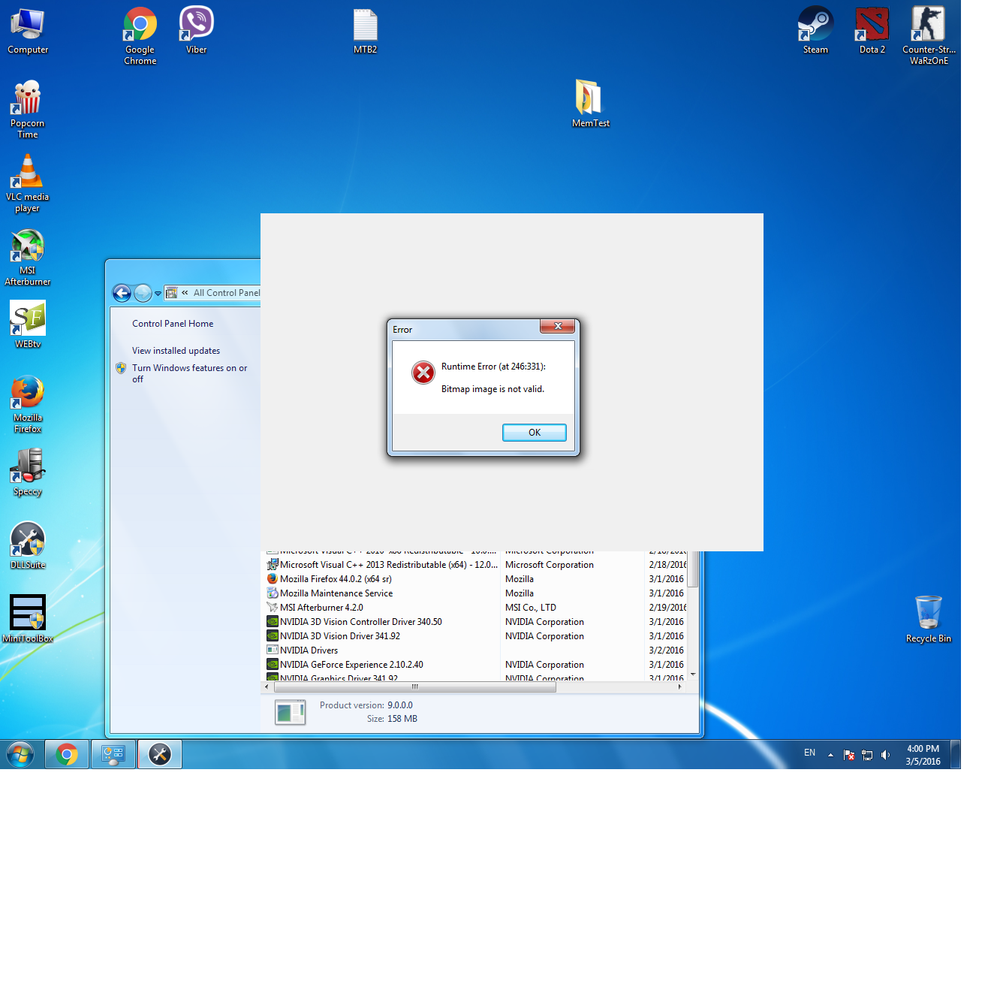Viewport: 994px width, 1005px height.
Task: Open network status tray icon
Action: pos(867,755)
